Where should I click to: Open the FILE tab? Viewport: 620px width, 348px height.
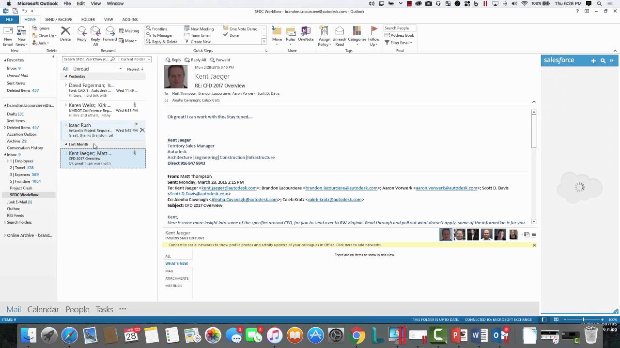click(9, 19)
